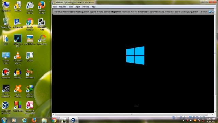Open the volume control in the tray
The width and height of the screenshot is (218, 123).
point(191,120)
